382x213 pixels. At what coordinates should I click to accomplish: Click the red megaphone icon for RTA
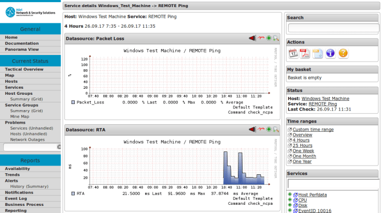point(252,129)
